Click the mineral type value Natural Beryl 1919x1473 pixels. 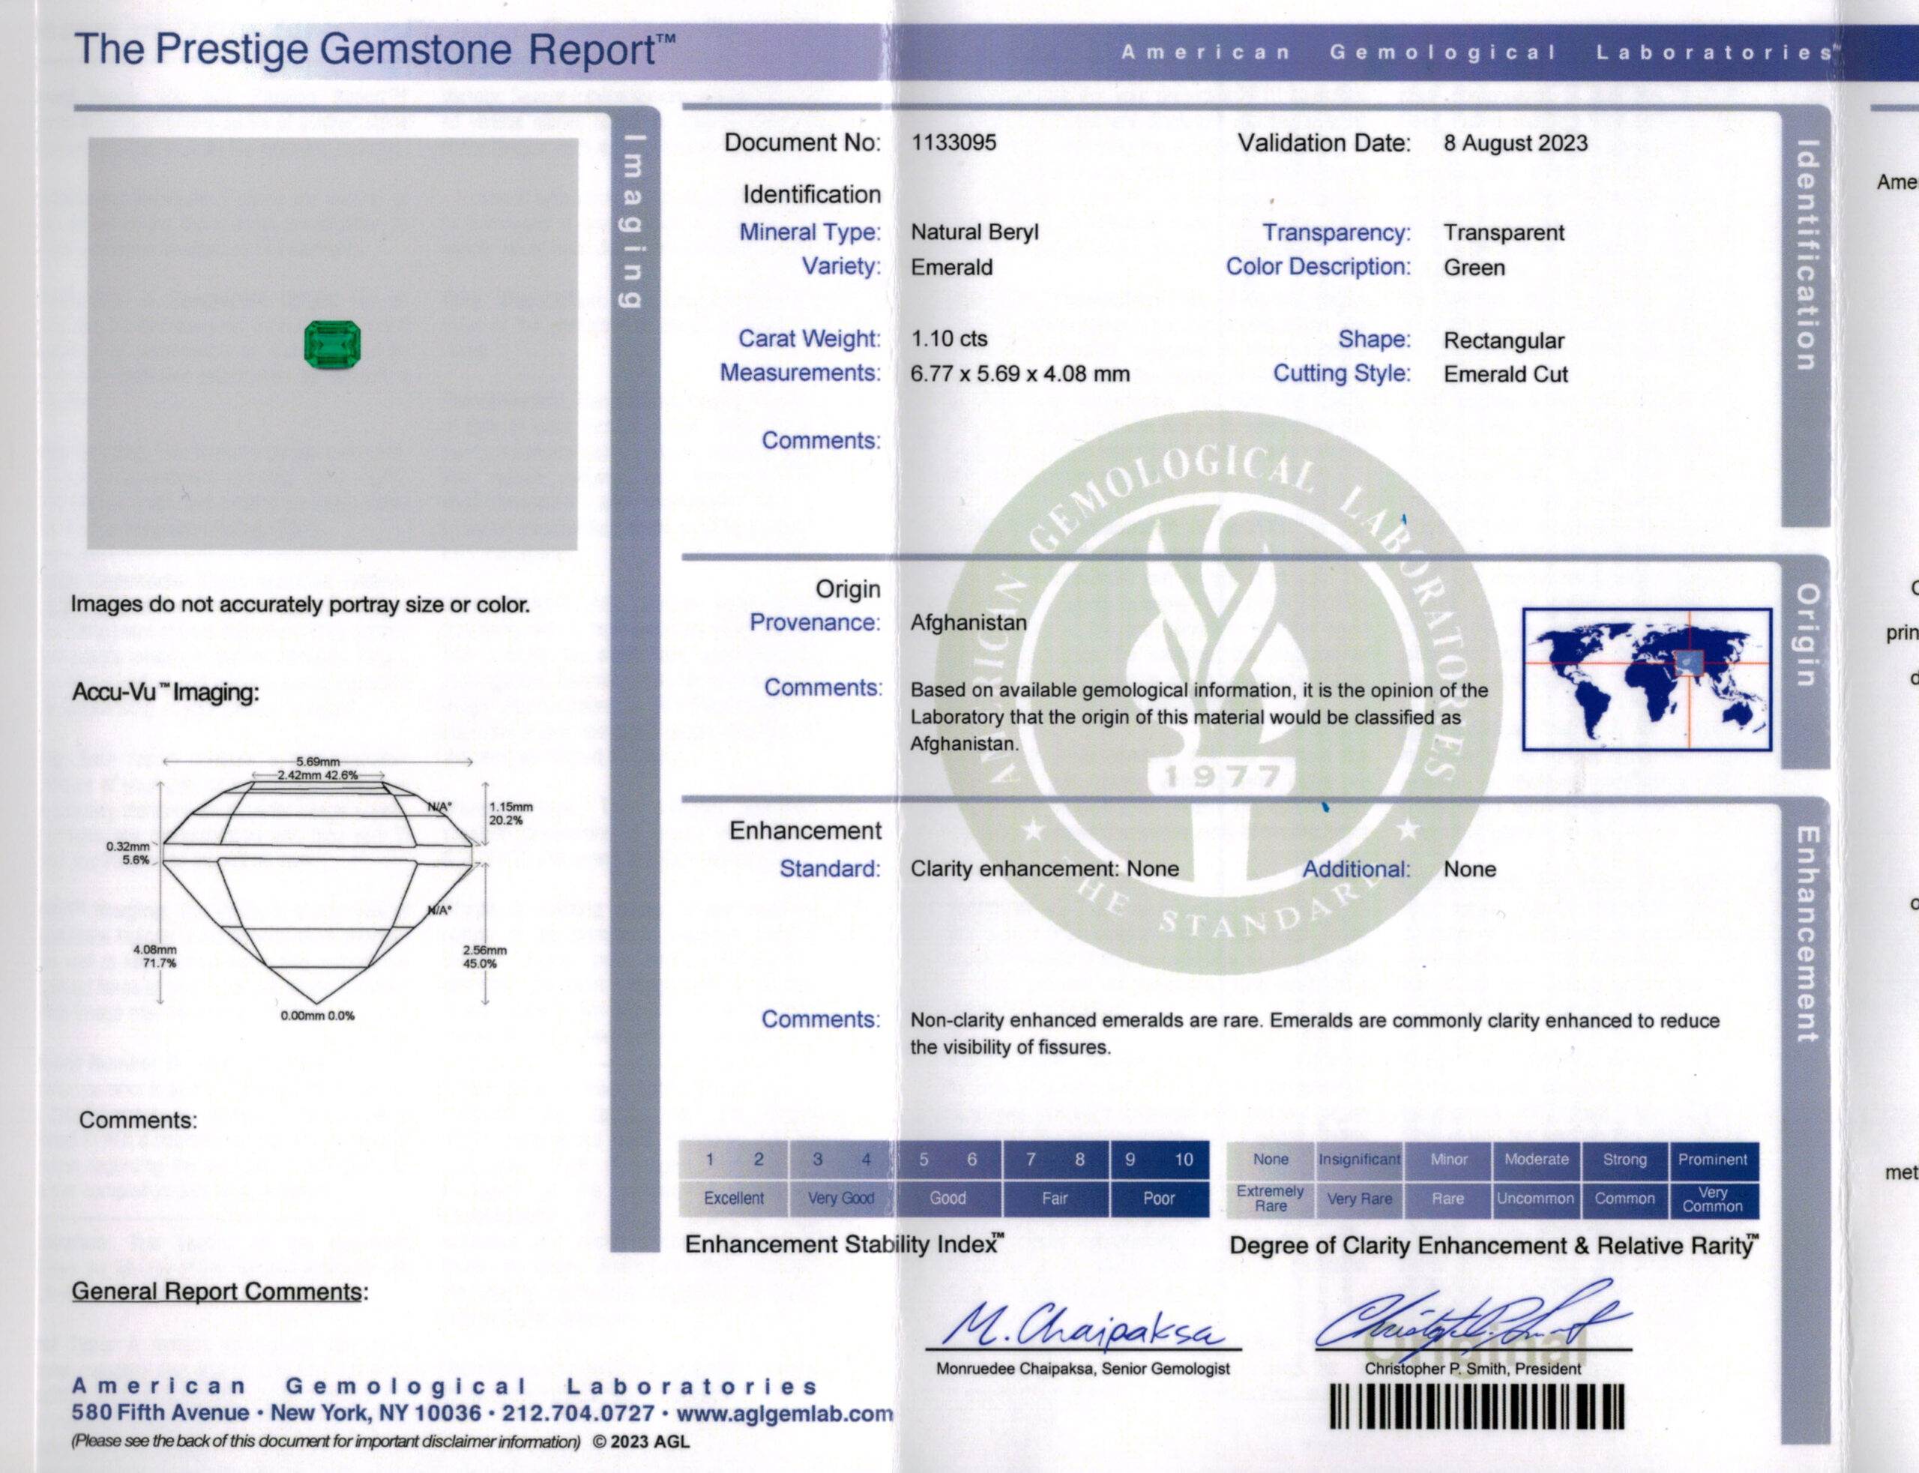click(974, 232)
